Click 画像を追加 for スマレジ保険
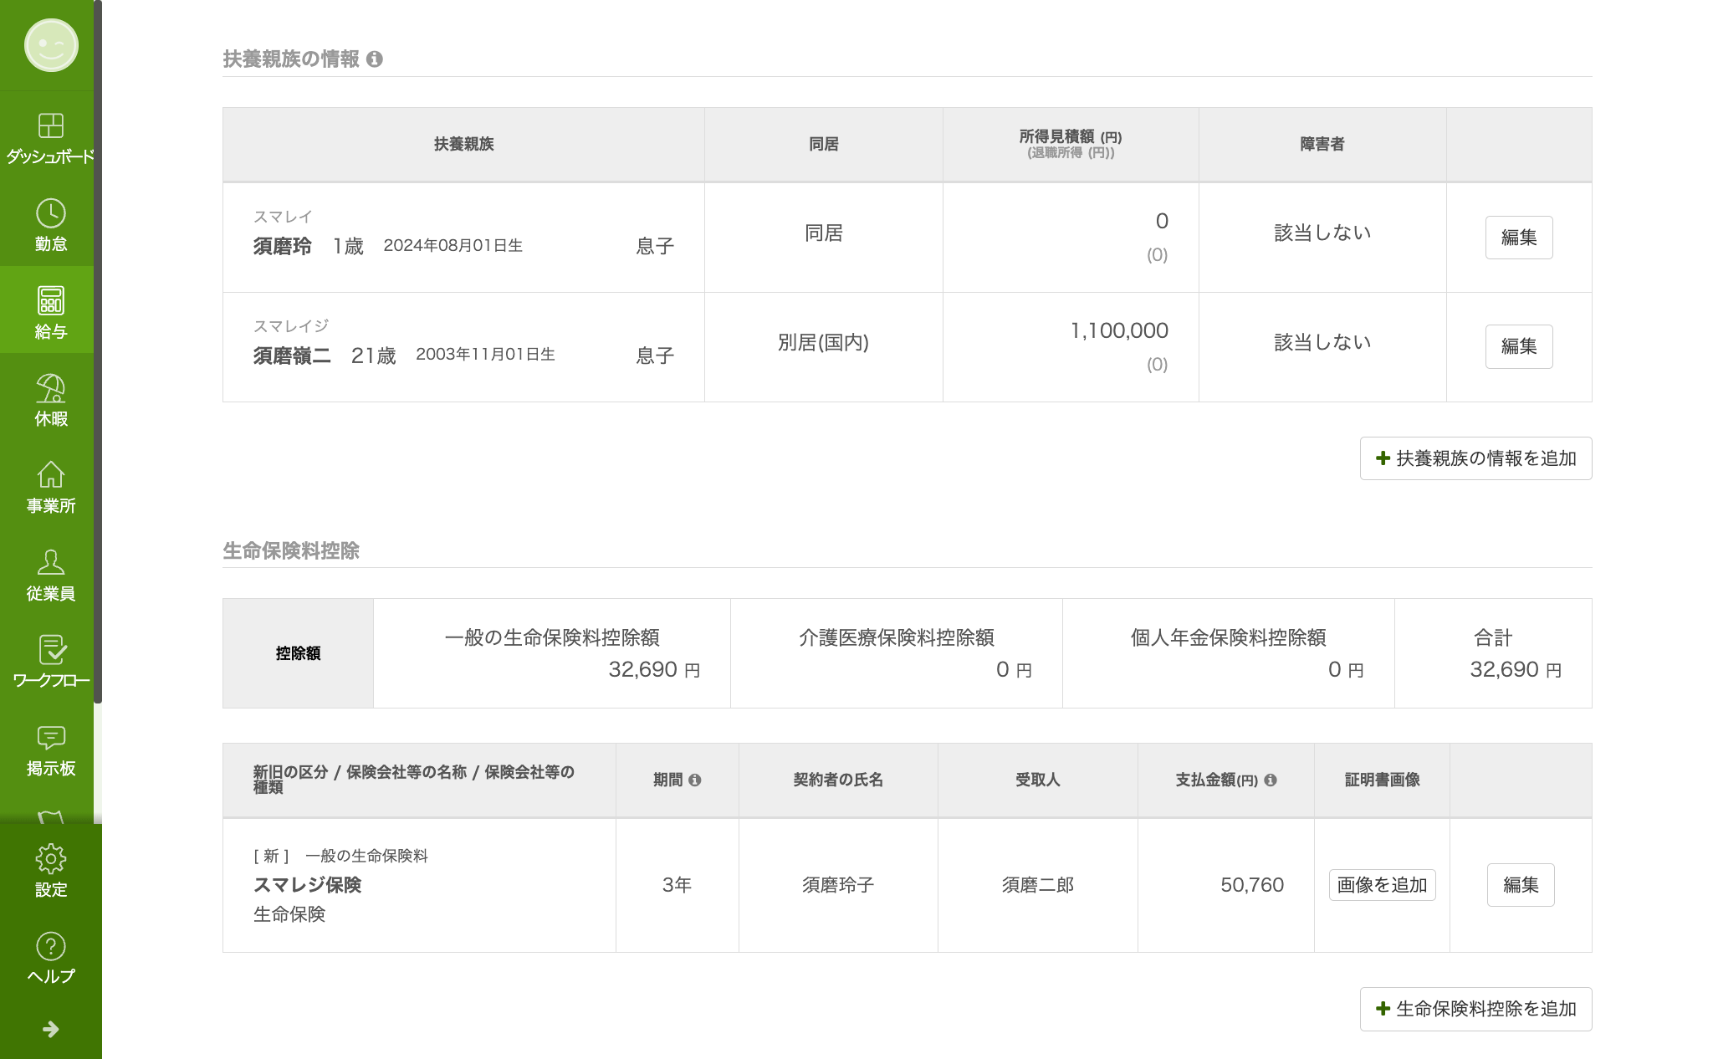1713x1059 pixels. [1382, 885]
